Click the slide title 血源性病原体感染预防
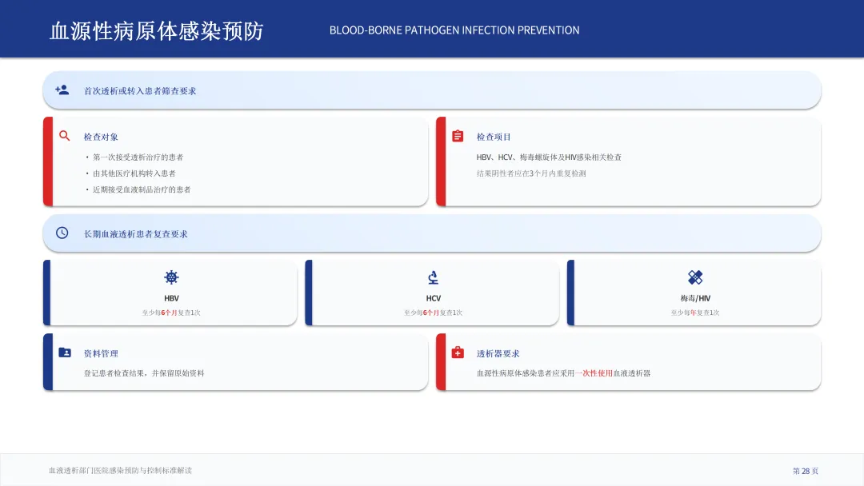This screenshot has width=864, height=486. click(x=157, y=30)
